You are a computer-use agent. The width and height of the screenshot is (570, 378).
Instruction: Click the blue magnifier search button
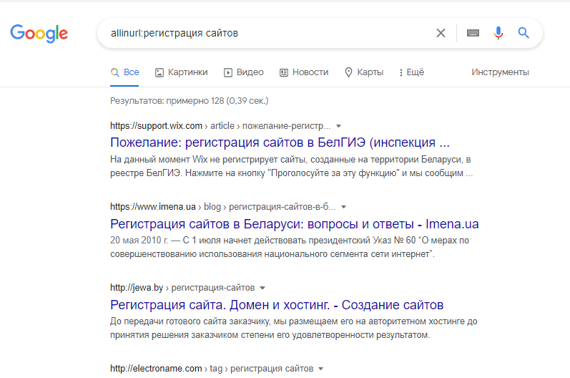[524, 33]
